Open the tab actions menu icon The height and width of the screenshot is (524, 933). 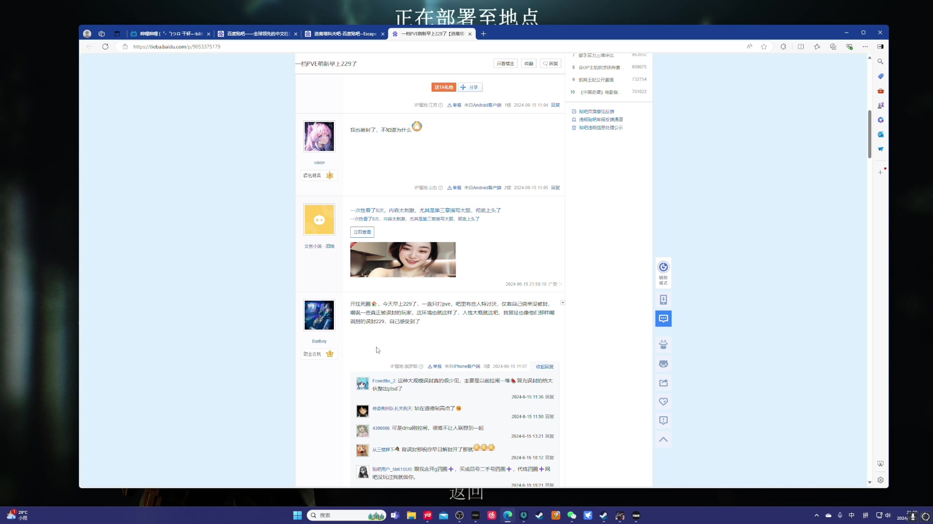click(x=117, y=33)
